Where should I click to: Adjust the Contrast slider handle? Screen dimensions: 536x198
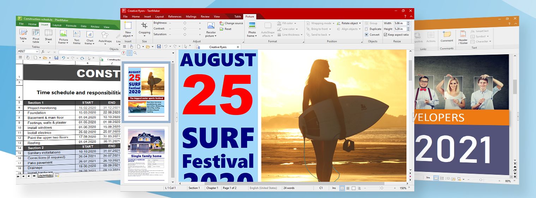pos(185,29)
